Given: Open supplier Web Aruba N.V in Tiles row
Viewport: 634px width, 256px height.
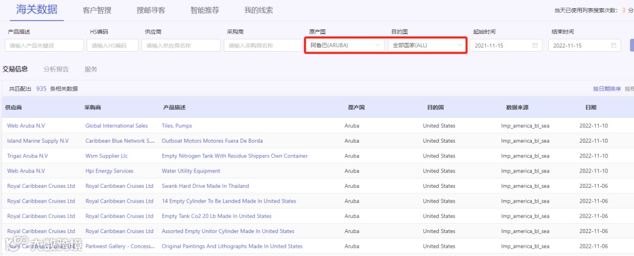Looking at the screenshot, I should [26, 126].
